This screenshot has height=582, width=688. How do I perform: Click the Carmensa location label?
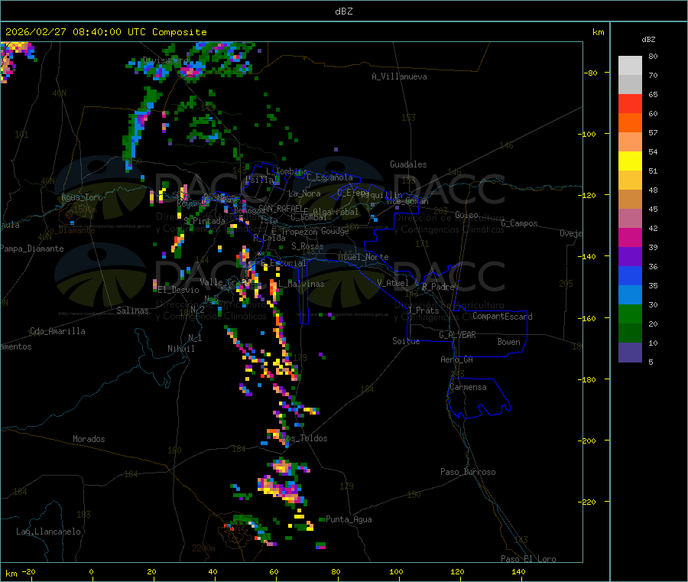click(x=468, y=387)
